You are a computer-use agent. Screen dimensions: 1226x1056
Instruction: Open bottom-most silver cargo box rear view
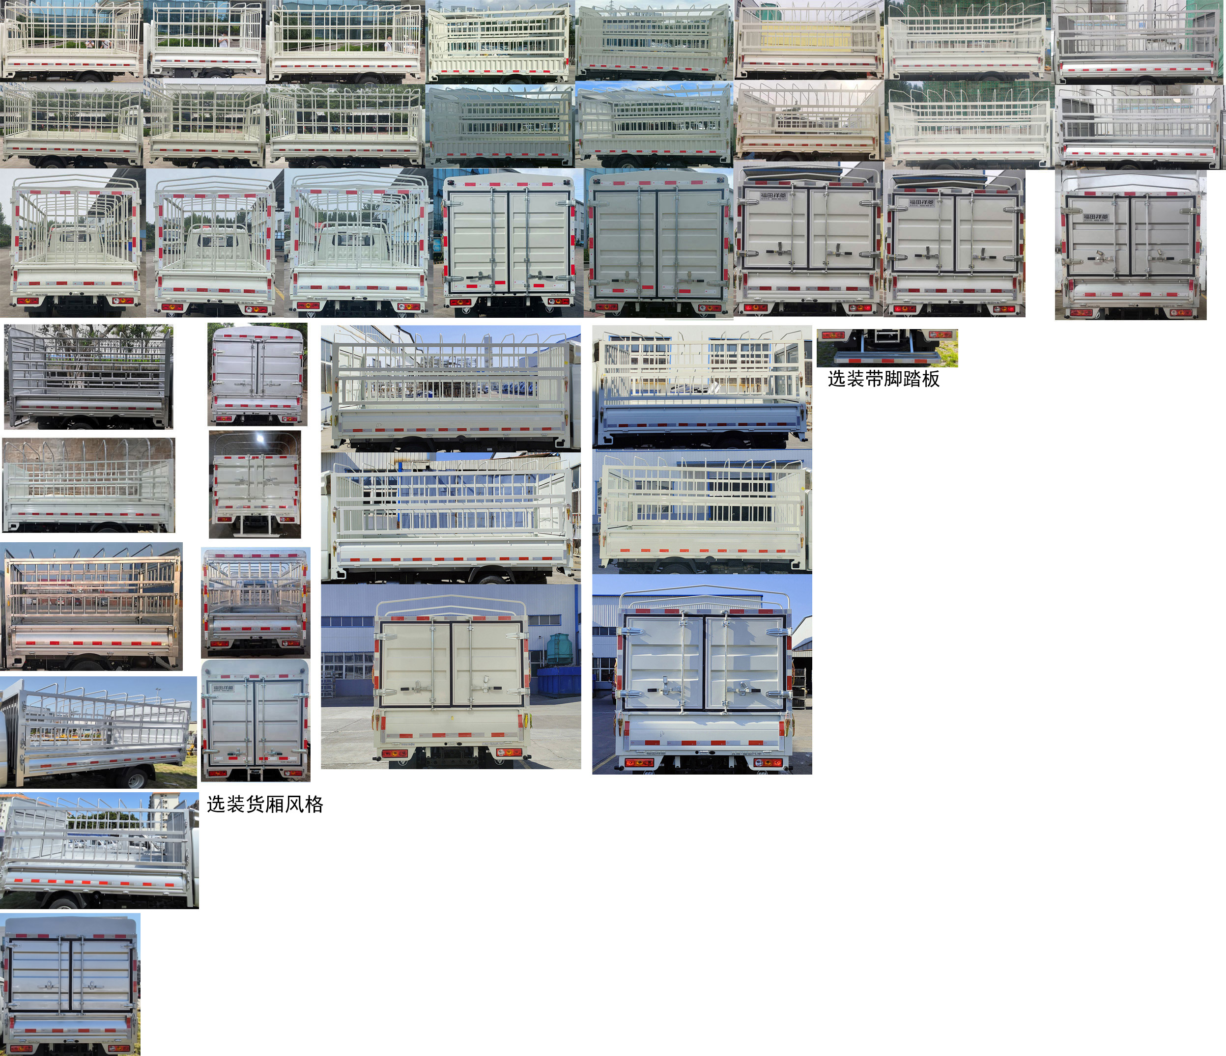click(x=70, y=984)
